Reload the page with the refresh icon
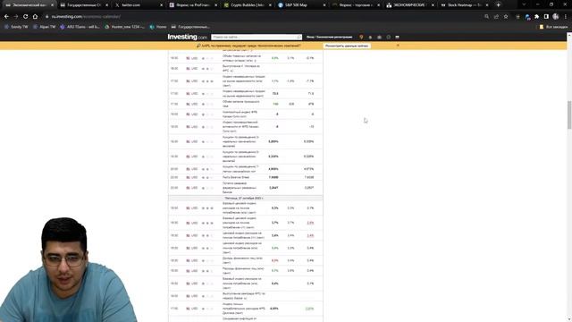Viewport: 572px width, 322px height. [x=26, y=16]
